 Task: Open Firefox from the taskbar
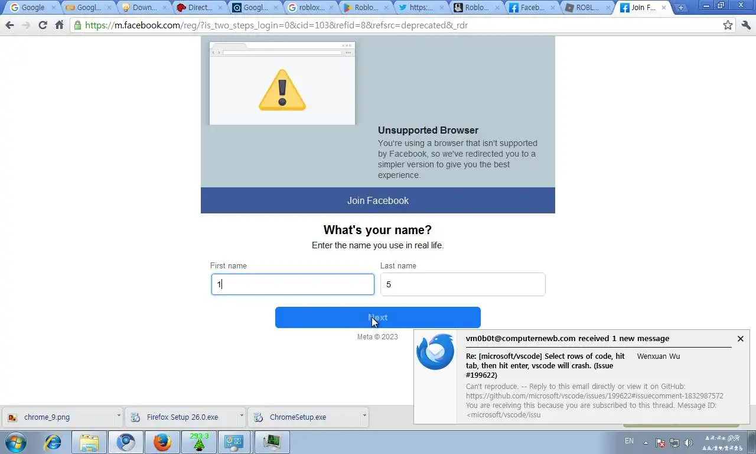coord(162,442)
